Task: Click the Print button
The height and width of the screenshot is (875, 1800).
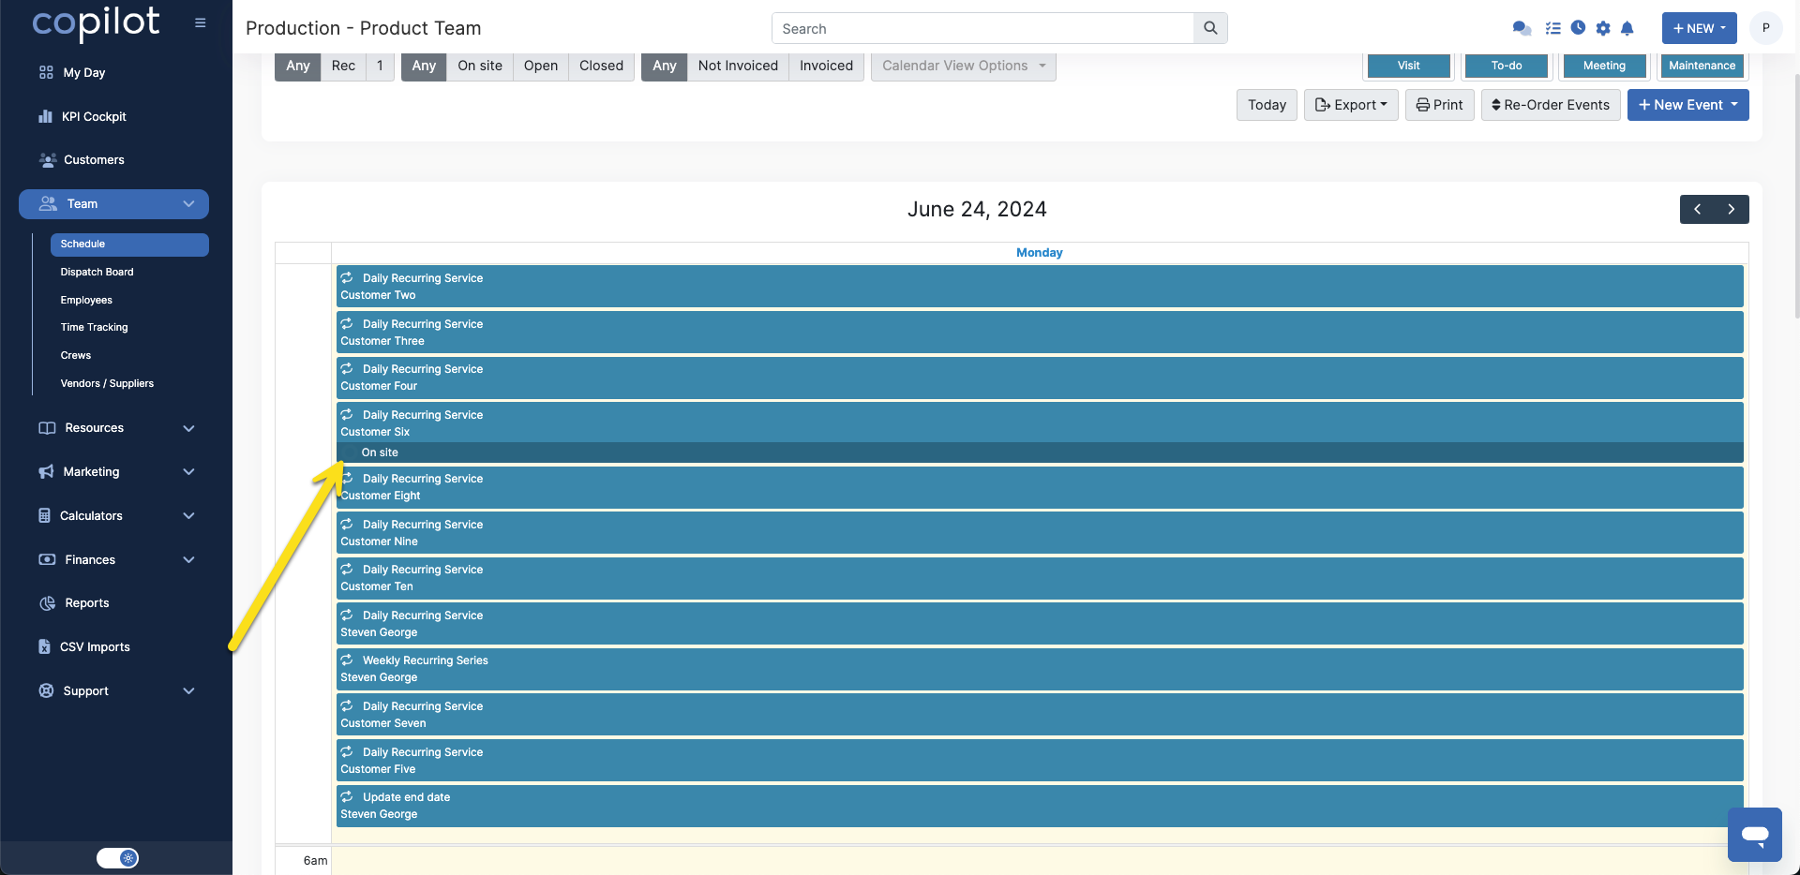Action: pos(1439,105)
